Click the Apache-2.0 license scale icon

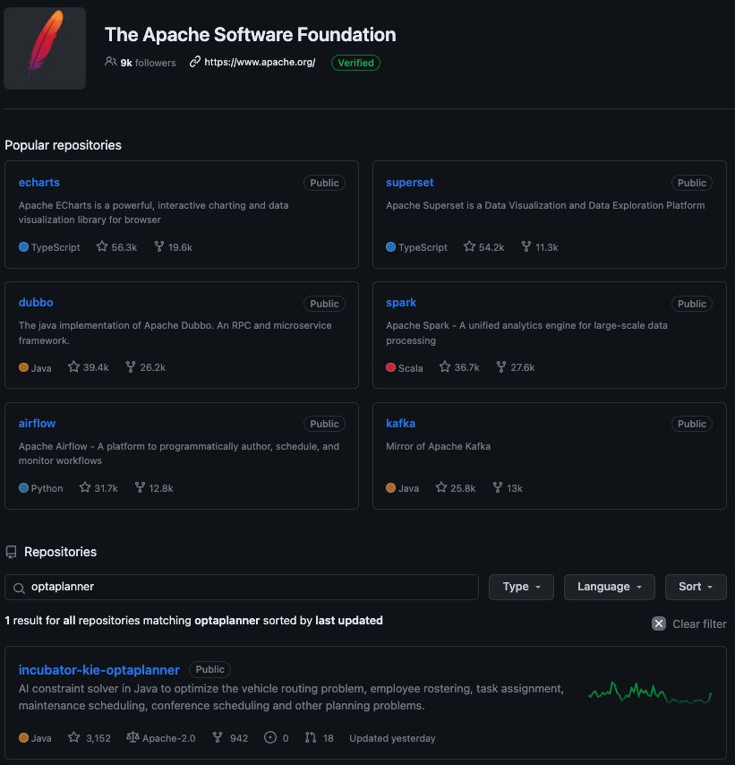[x=132, y=737]
